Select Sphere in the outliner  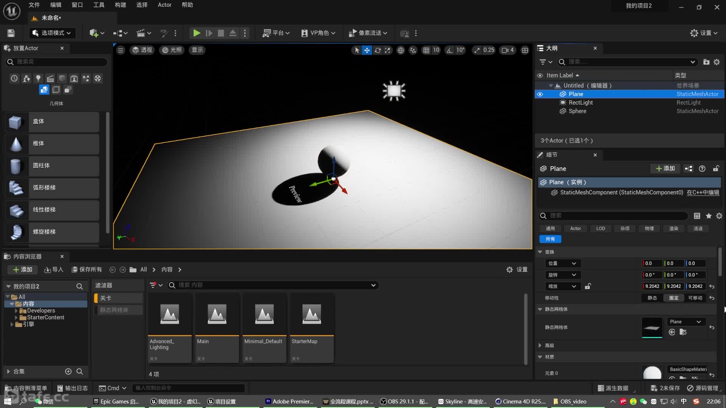(577, 111)
